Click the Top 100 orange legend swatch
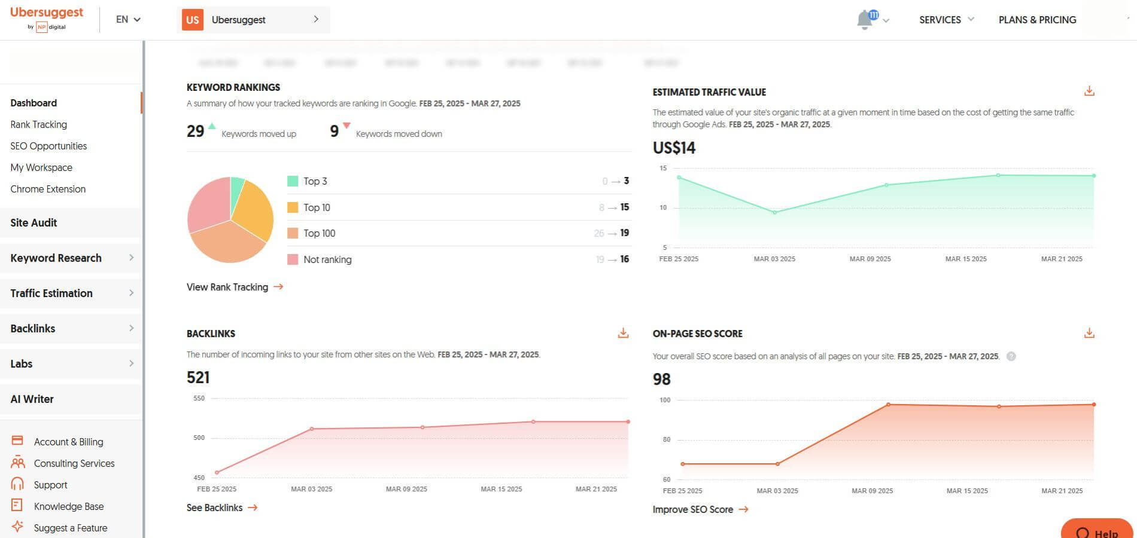This screenshot has height=538, width=1137. (293, 233)
